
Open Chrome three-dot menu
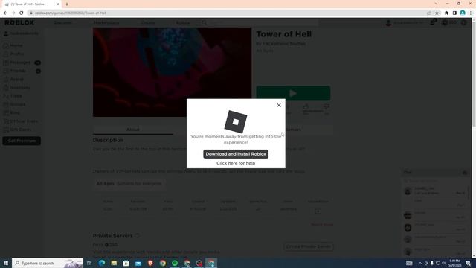(471, 13)
